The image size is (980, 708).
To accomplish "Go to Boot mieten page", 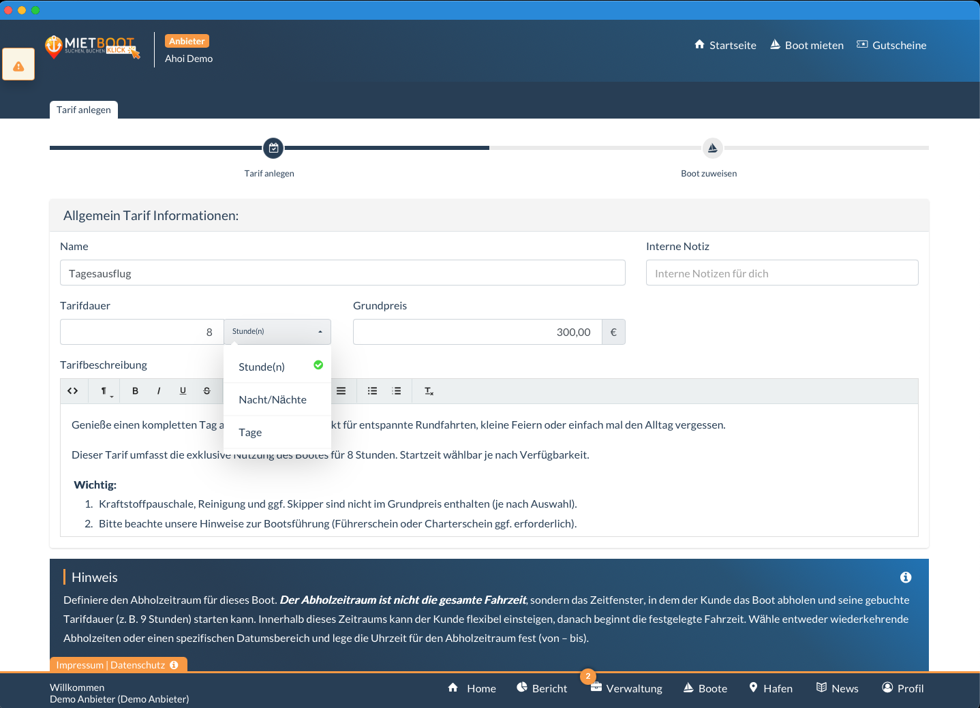I will 807,45.
